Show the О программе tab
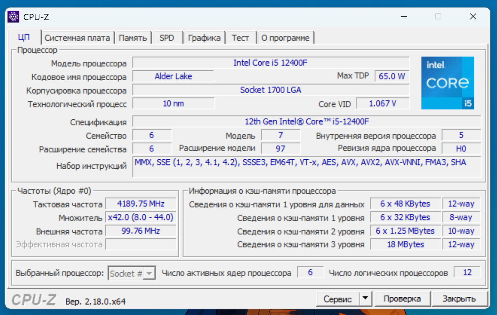 [x=285, y=38]
